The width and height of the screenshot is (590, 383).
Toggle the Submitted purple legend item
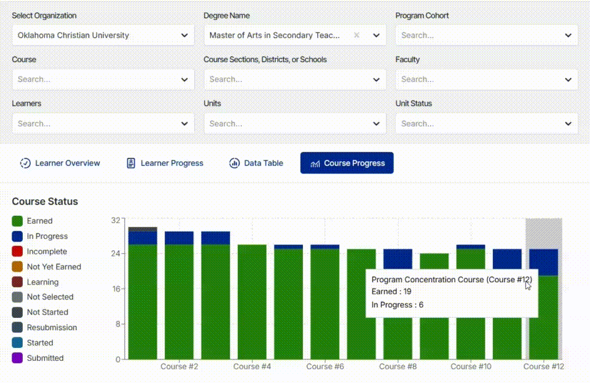click(x=37, y=358)
